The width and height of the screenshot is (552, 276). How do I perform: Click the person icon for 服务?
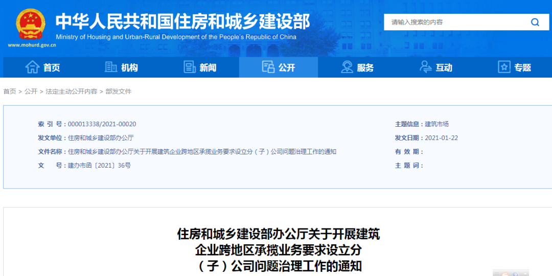tap(347, 67)
